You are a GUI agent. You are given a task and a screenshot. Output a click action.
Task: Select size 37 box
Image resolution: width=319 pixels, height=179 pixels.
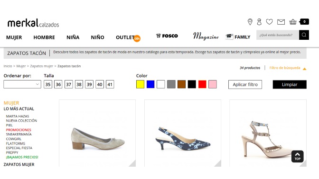pos(68,84)
